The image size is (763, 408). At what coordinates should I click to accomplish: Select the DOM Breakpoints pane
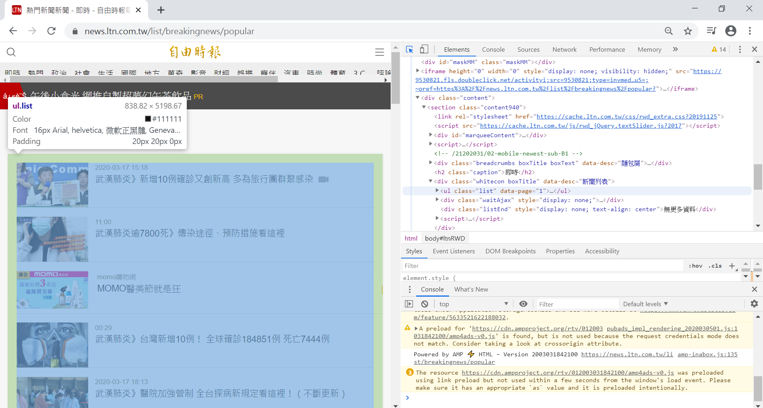tap(510, 251)
